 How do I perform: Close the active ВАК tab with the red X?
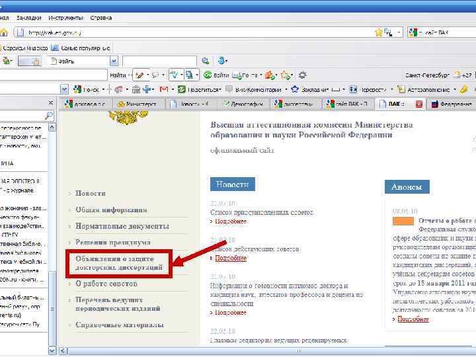click(419, 104)
